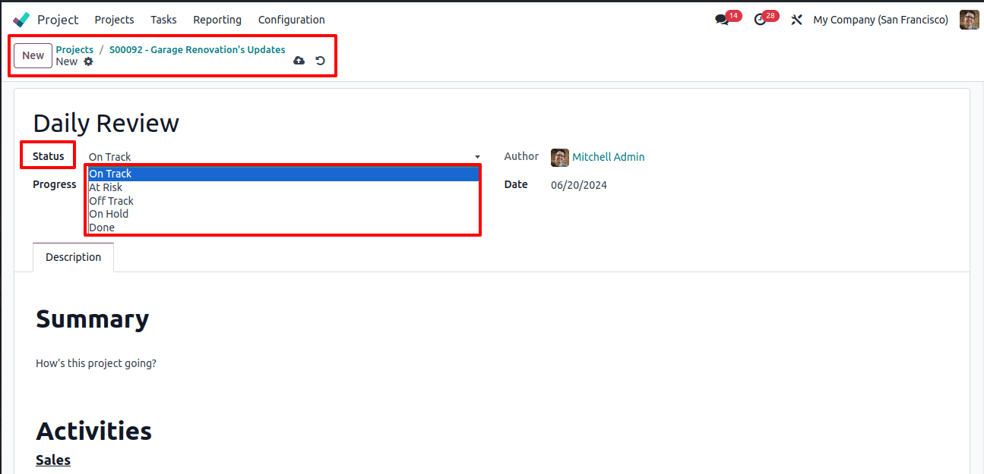Select the On Track status option

click(x=283, y=174)
